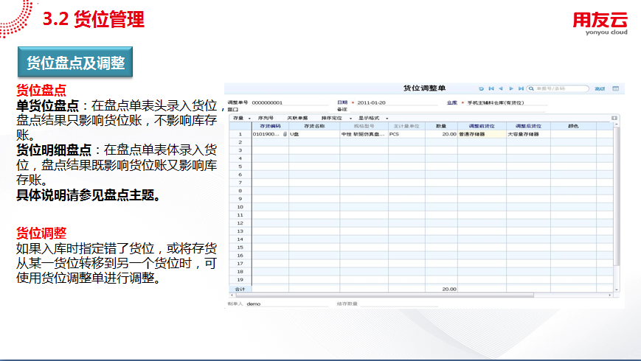Click the 货位盘点及调整 blue banner button
This screenshot has width=641, height=361.
(x=75, y=63)
